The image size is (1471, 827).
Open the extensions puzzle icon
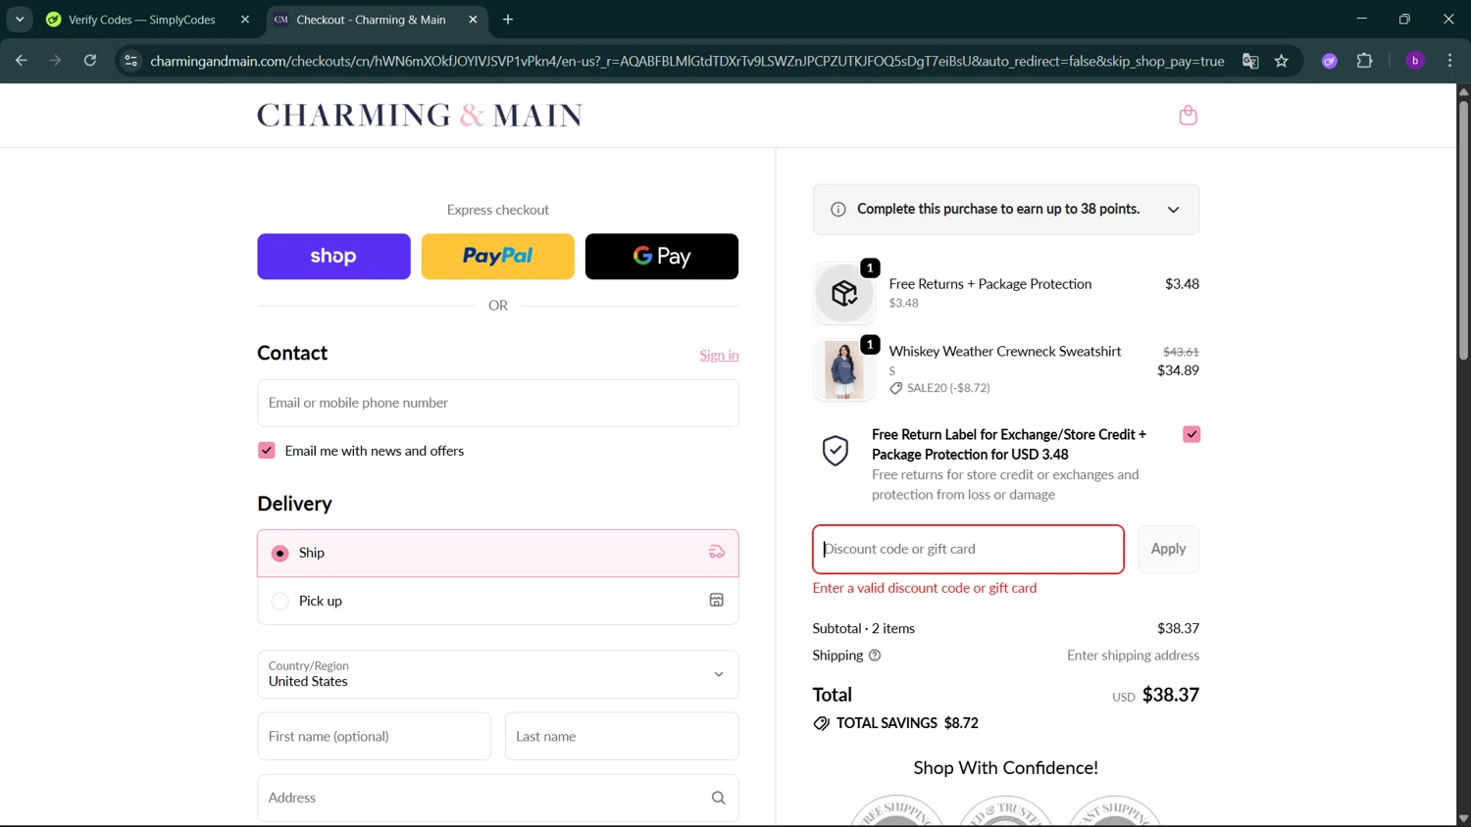pos(1364,61)
